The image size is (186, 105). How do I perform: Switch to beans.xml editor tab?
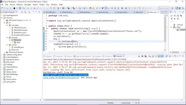coord(138,12)
